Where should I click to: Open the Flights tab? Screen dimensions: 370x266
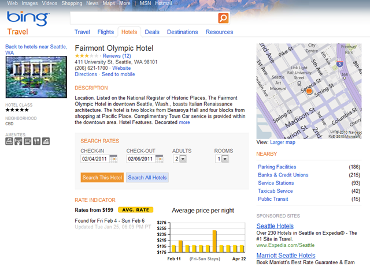coord(105,32)
